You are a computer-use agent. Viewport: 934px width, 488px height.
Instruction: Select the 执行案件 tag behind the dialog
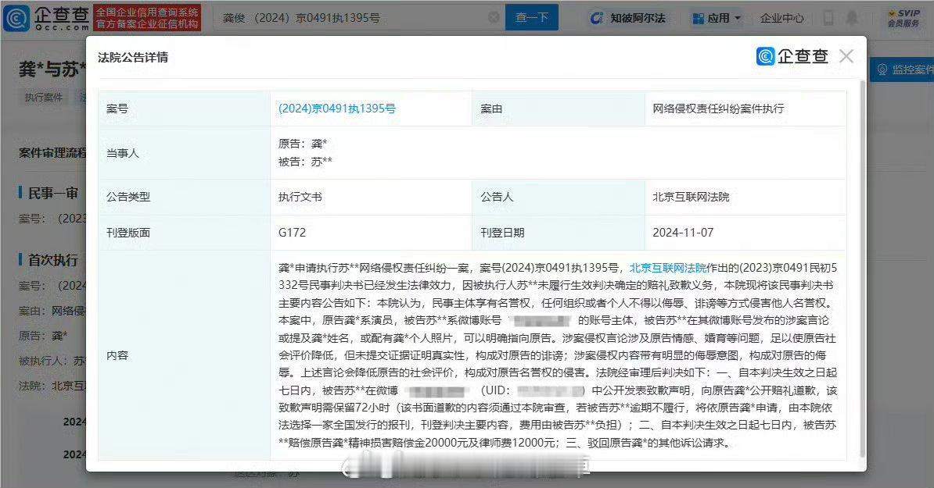pyautogui.click(x=44, y=98)
